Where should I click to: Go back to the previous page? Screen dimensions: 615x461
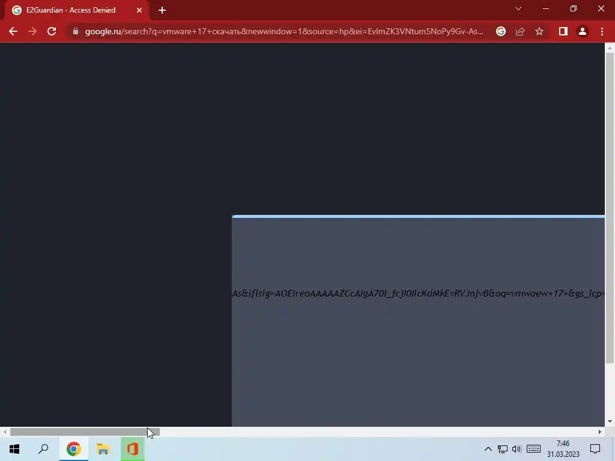pos(13,31)
